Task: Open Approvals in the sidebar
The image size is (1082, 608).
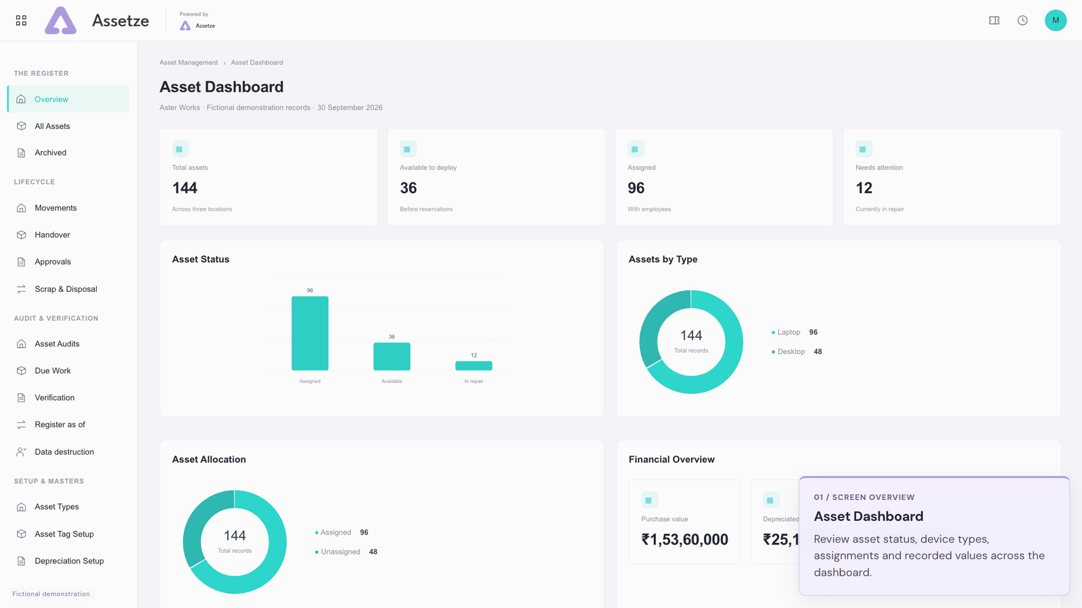Action: tap(68, 262)
